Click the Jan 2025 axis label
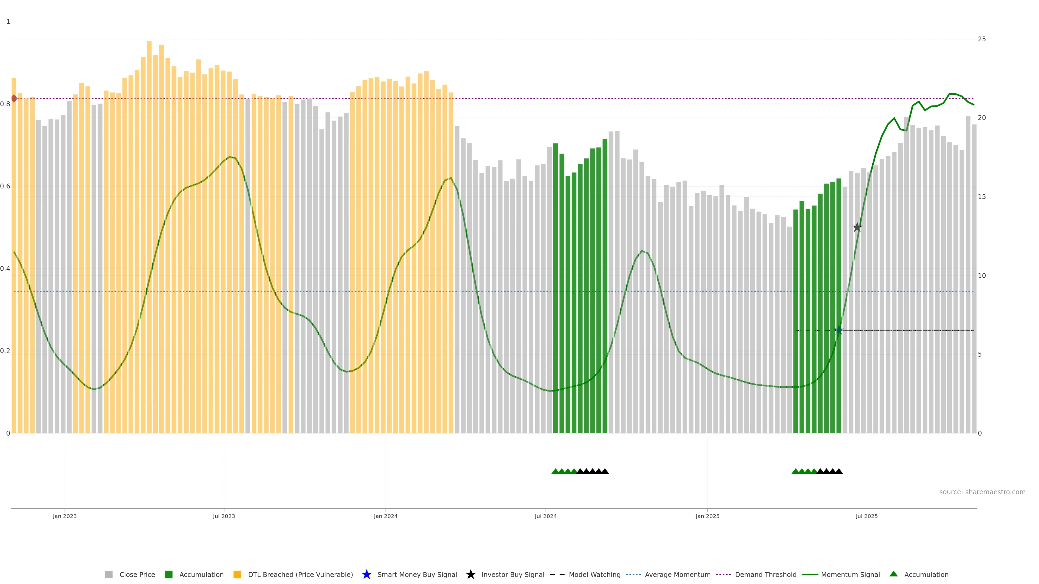This screenshot has height=584, width=1039. click(707, 516)
